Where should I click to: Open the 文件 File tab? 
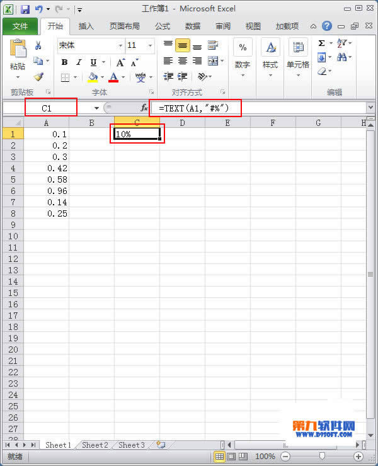tap(20, 26)
